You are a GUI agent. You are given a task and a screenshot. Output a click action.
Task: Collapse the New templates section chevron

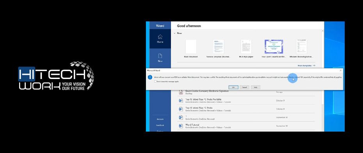[x=174, y=33]
